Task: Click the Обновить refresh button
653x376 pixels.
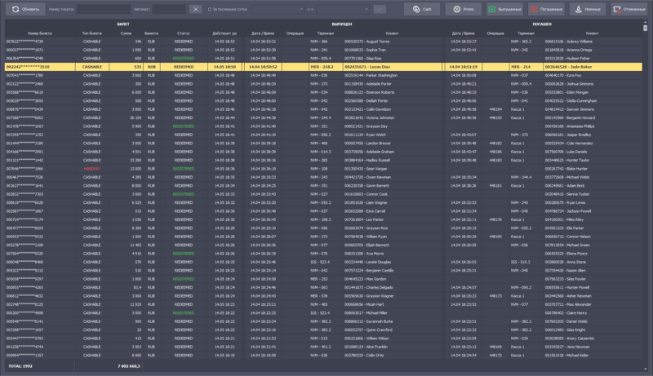Action: (25, 9)
